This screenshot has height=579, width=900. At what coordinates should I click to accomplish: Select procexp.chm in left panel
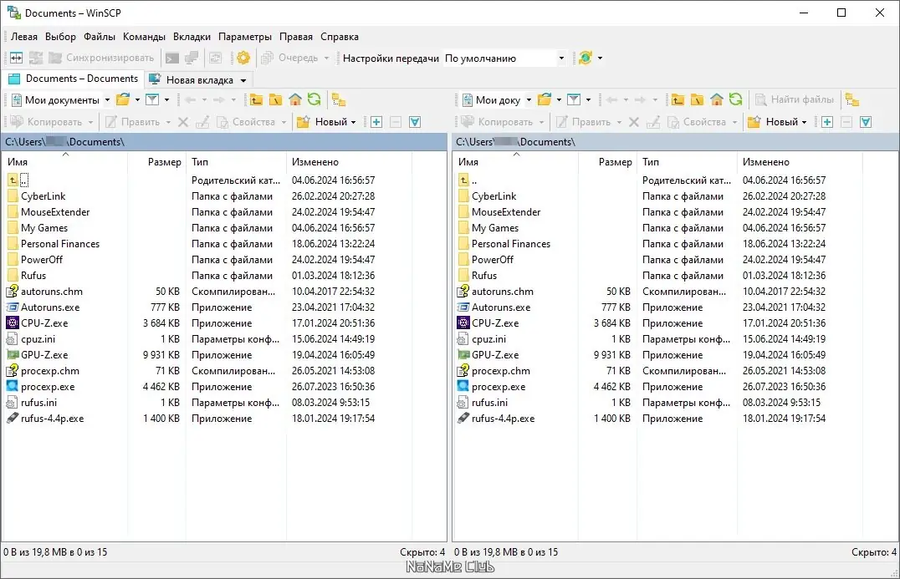coord(50,371)
